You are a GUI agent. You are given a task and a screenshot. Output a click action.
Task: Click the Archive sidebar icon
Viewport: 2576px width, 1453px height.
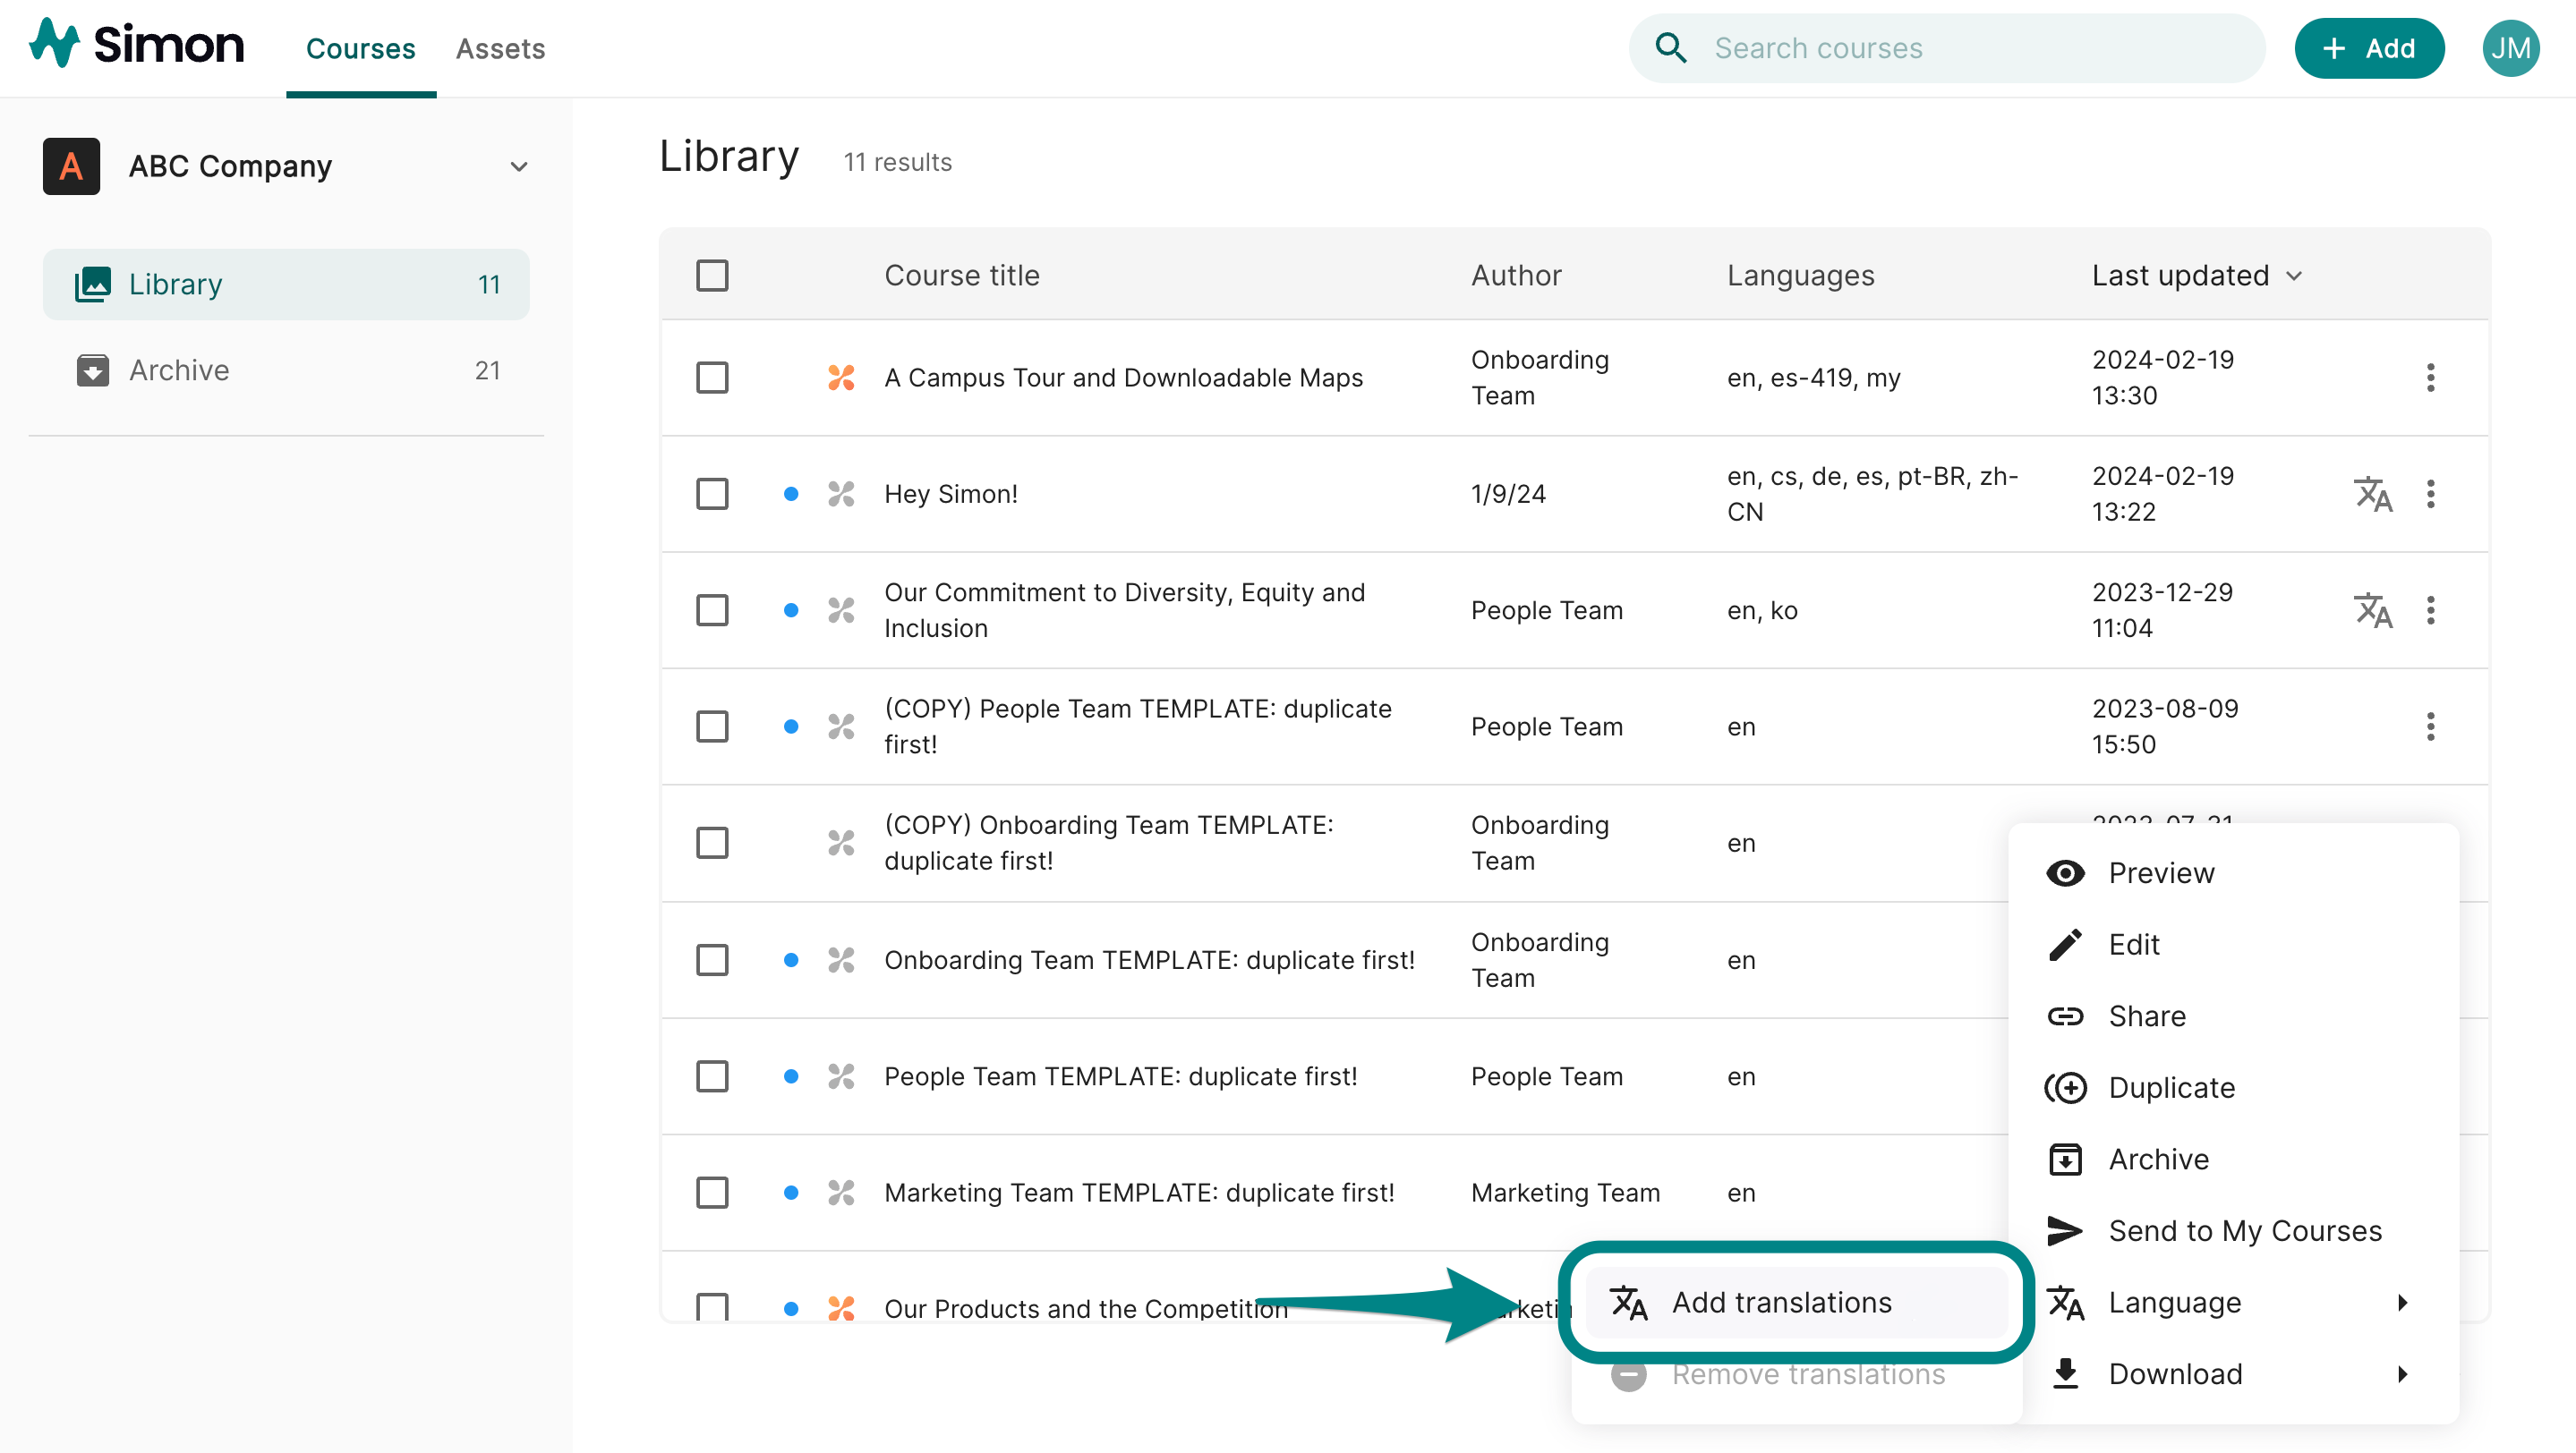click(93, 370)
